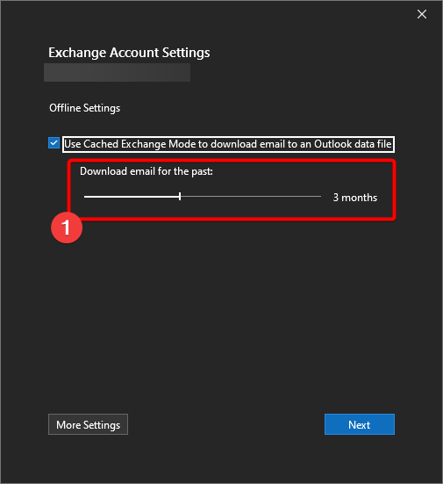
Task: Click the download period slider thumb
Action: tap(180, 196)
